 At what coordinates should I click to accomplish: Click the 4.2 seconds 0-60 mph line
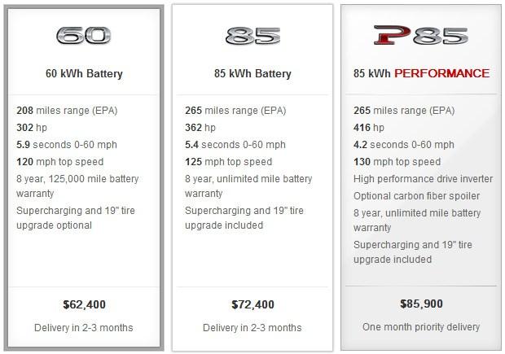click(404, 145)
